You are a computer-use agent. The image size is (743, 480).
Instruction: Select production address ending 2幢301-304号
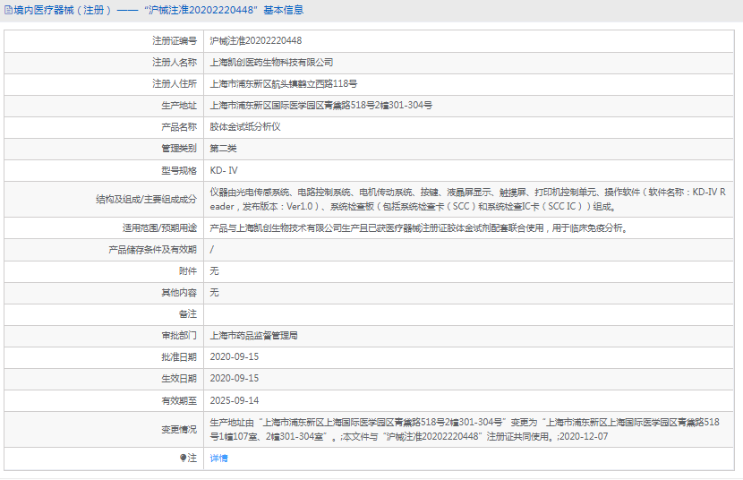(320, 105)
